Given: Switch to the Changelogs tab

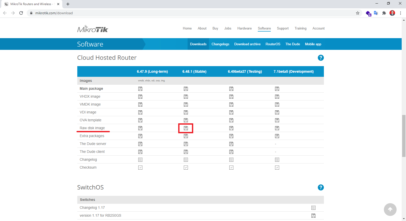Looking at the screenshot, I should 220,44.
